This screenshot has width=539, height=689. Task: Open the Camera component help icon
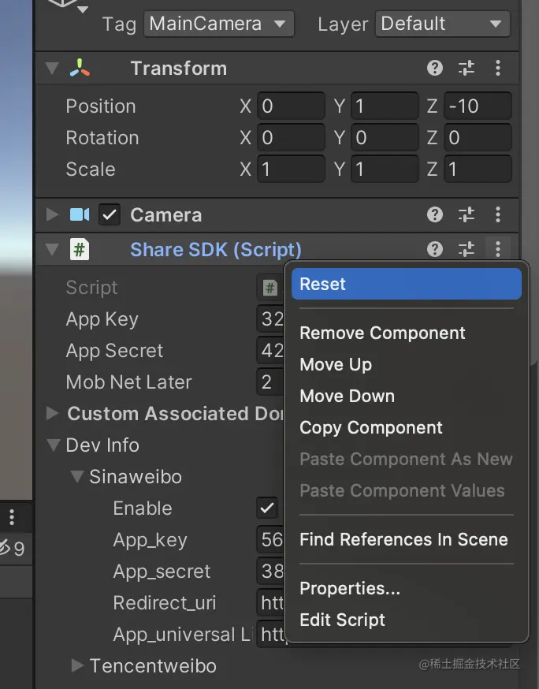[x=435, y=214]
